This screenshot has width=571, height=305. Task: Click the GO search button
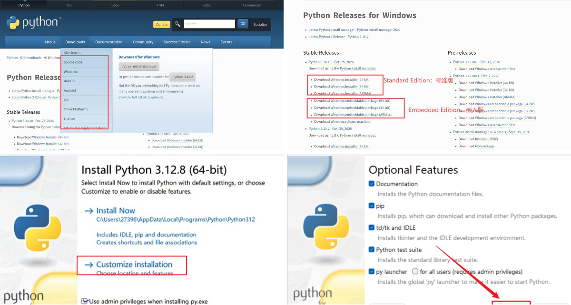(x=243, y=24)
